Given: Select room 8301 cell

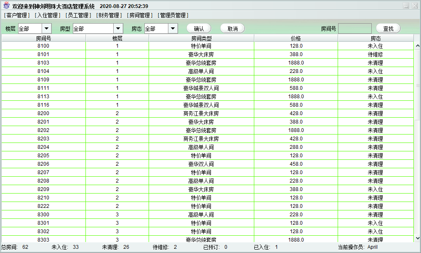Looking at the screenshot, I should 43,223.
